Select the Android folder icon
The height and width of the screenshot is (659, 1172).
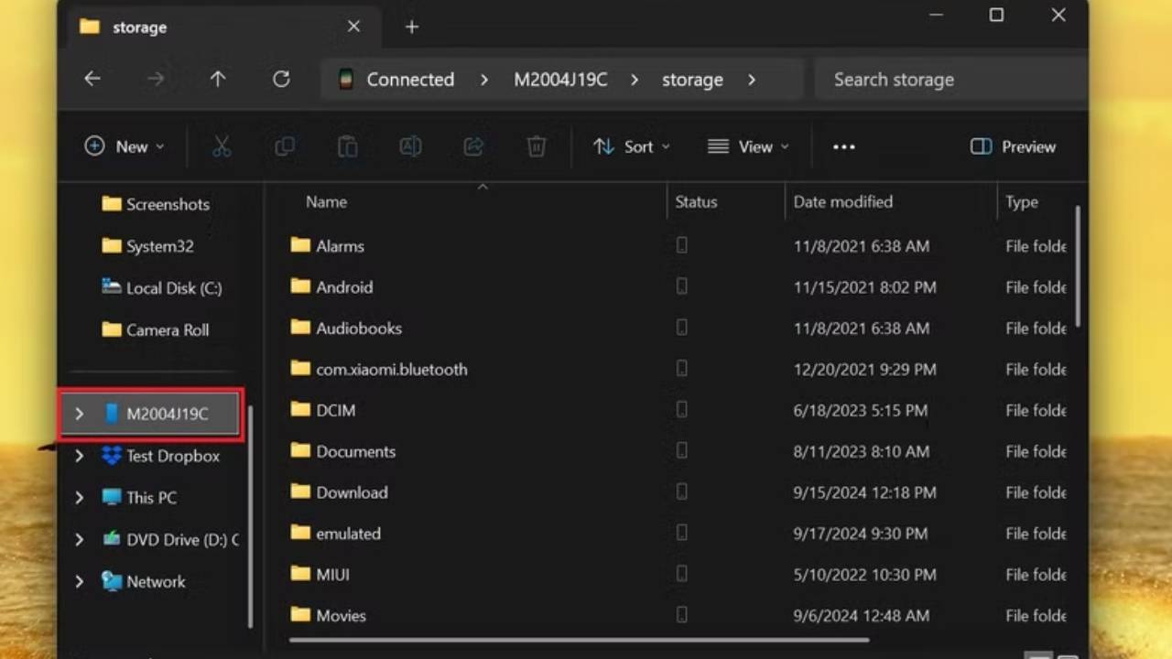[x=300, y=286]
